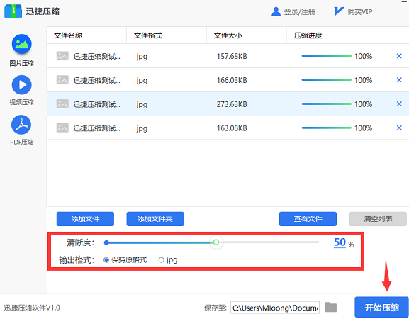Open the save folder browse icon
This screenshot has height=324, width=409.
[331, 307]
